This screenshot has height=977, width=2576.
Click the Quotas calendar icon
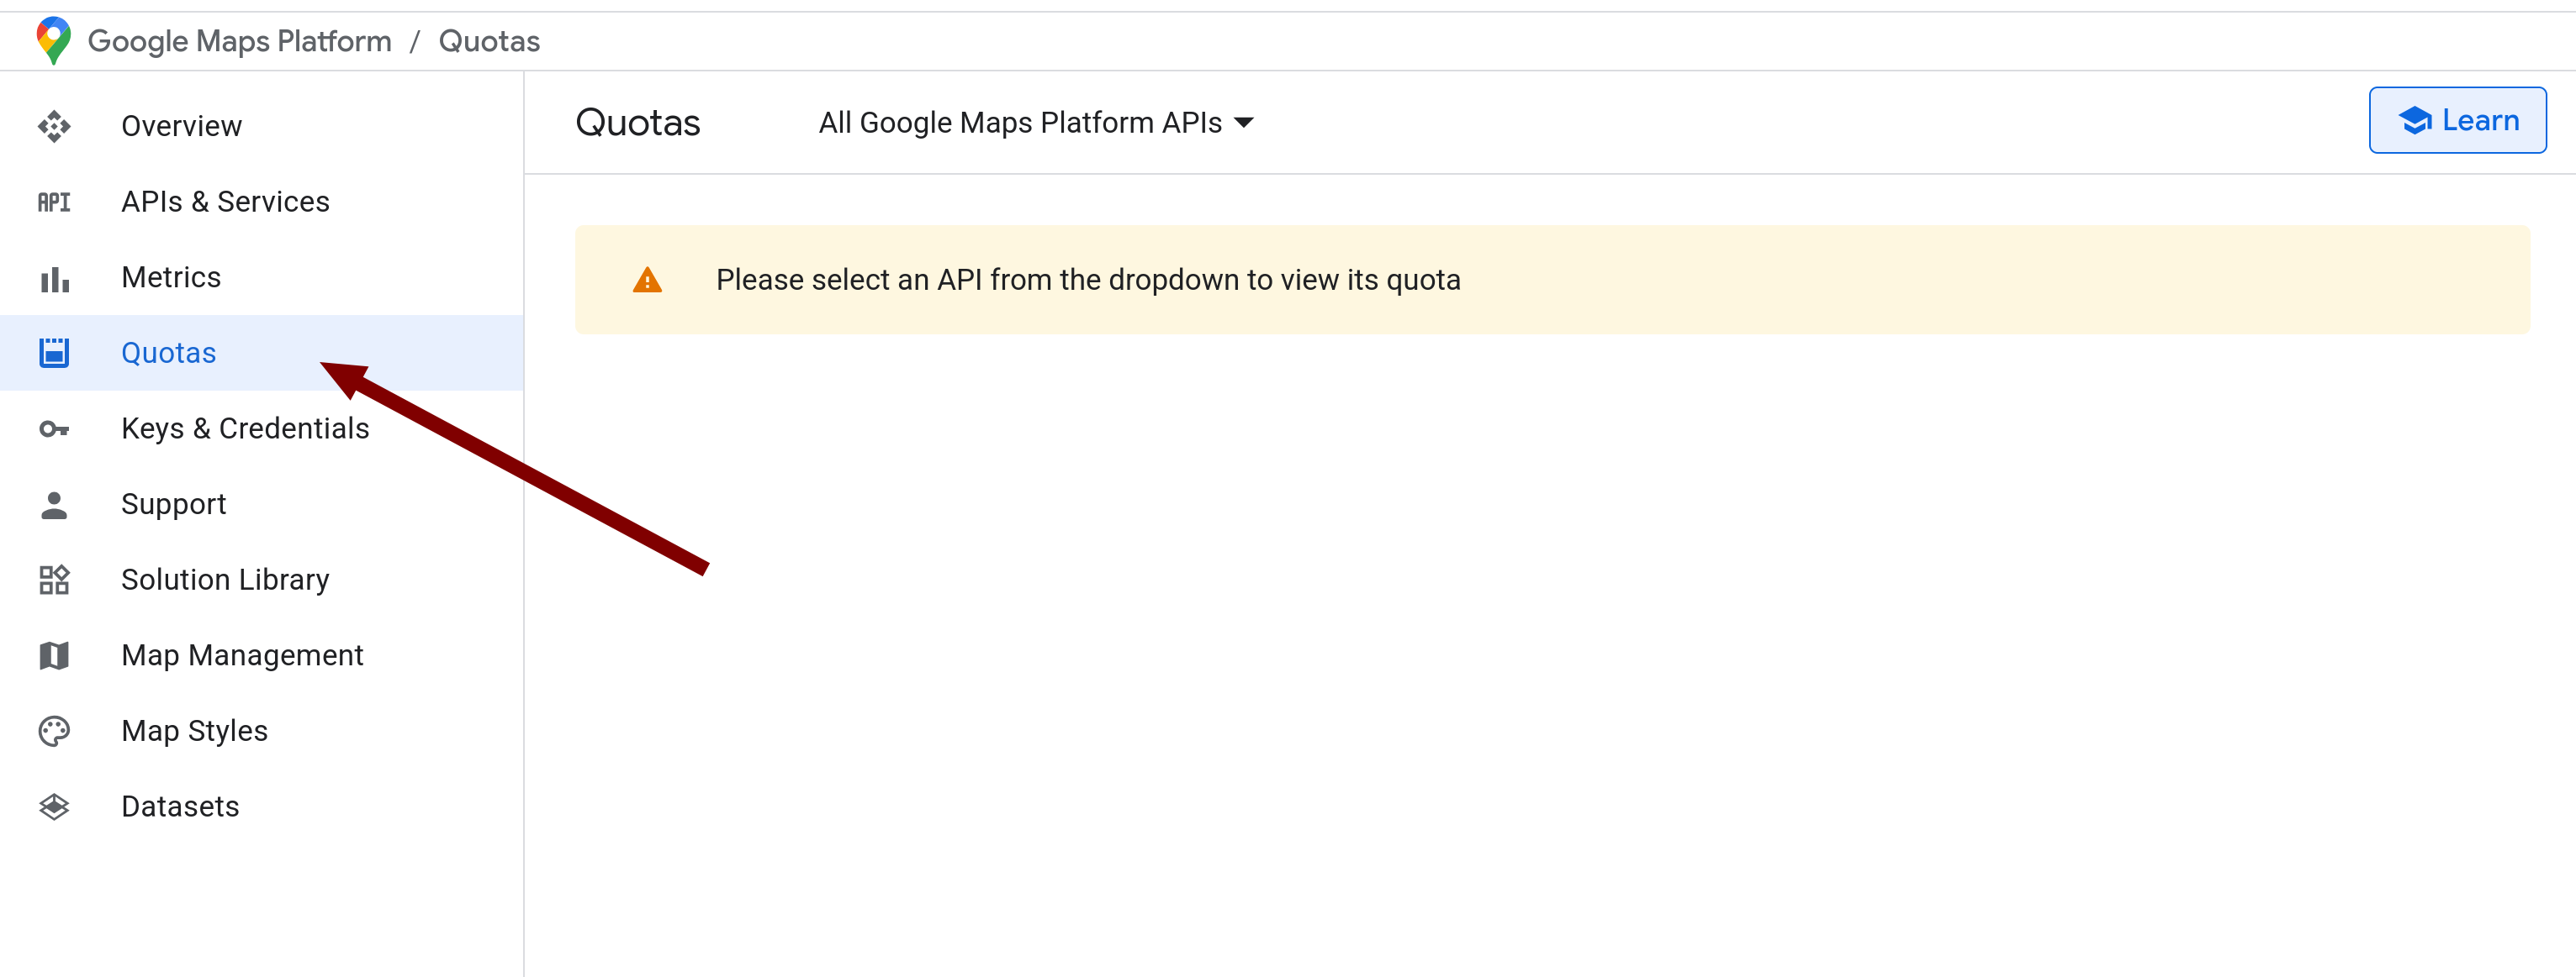[54, 353]
